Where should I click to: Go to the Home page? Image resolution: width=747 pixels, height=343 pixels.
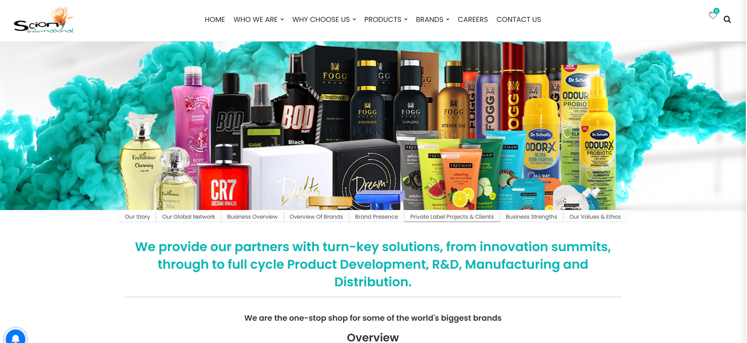[x=215, y=20]
